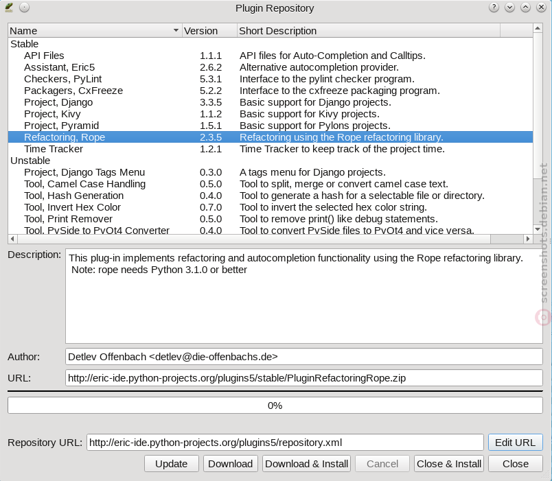Minimize the Plugin Repository window

click(x=509, y=8)
